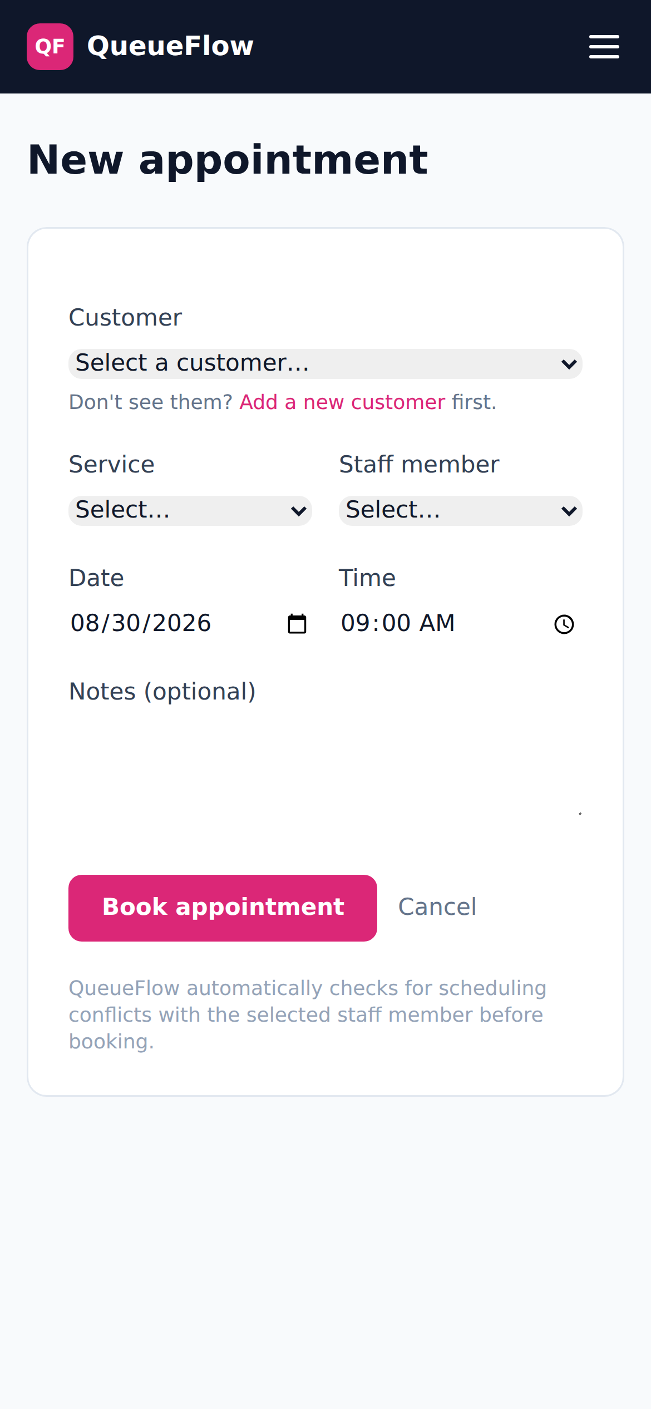The width and height of the screenshot is (651, 1409).
Task: Select the AM segment in Time field
Action: (437, 623)
